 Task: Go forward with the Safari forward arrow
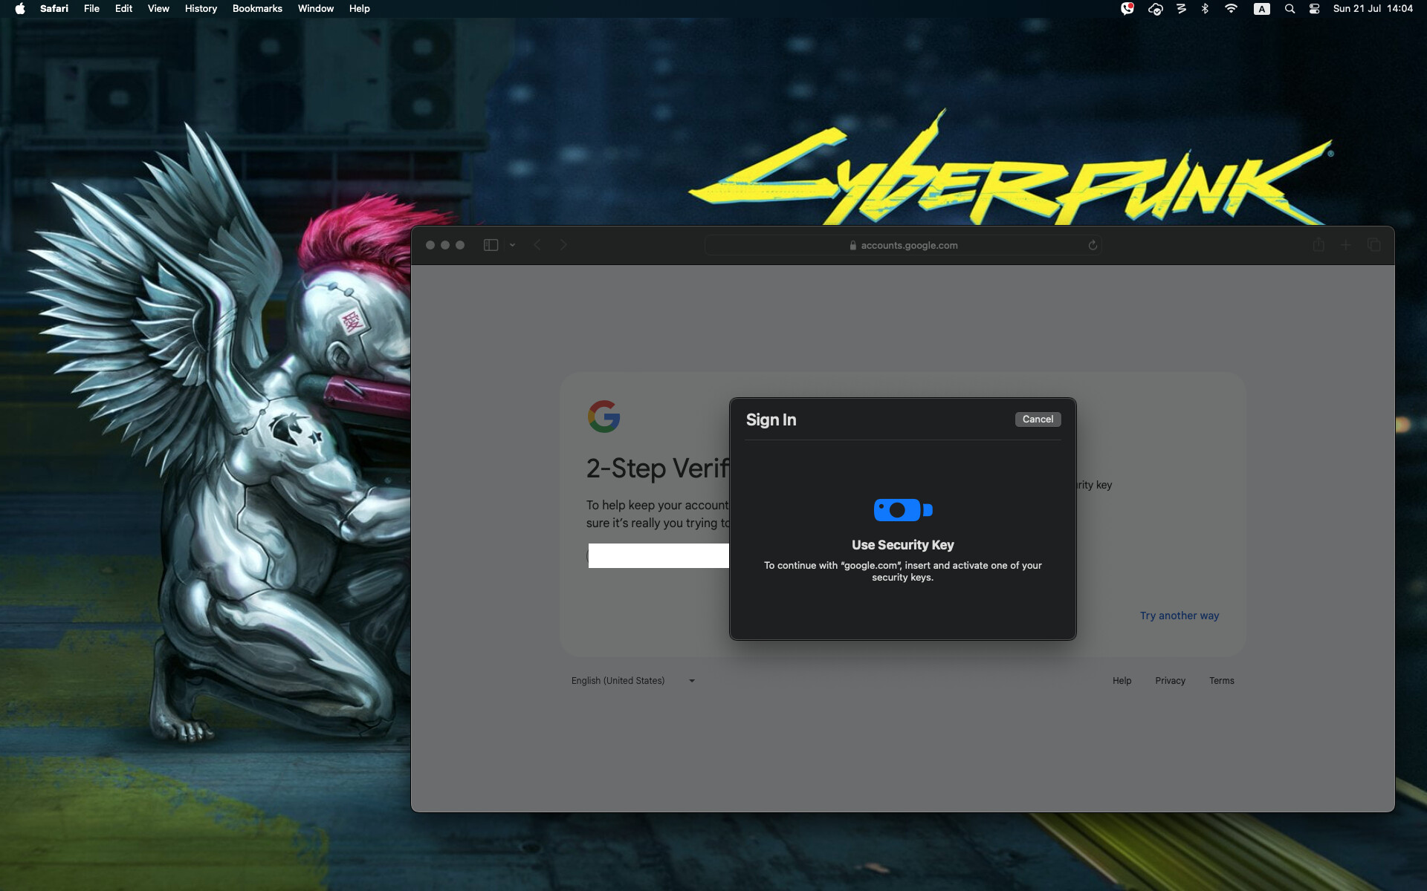tap(563, 245)
